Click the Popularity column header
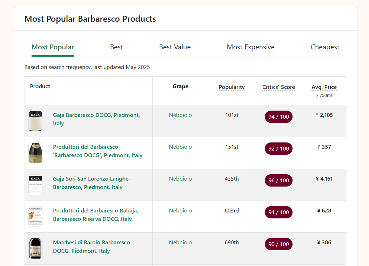Screen dimensions: 369x266 point(232,87)
